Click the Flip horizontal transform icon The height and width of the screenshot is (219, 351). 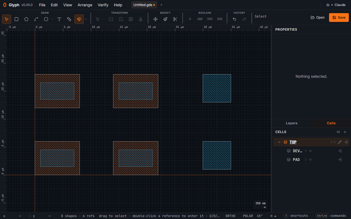[x=111, y=19]
